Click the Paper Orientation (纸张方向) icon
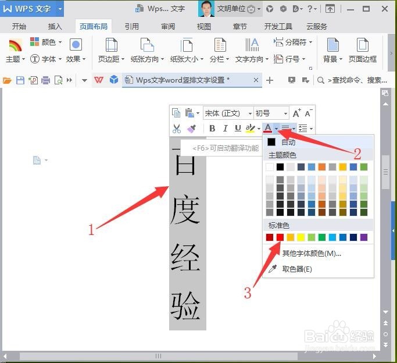The image size is (397, 363). click(147, 45)
